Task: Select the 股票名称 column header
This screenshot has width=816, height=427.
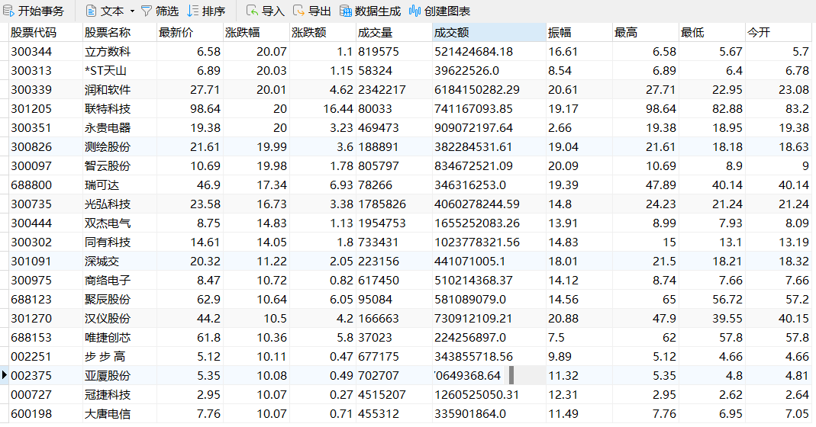Action: click(x=120, y=33)
